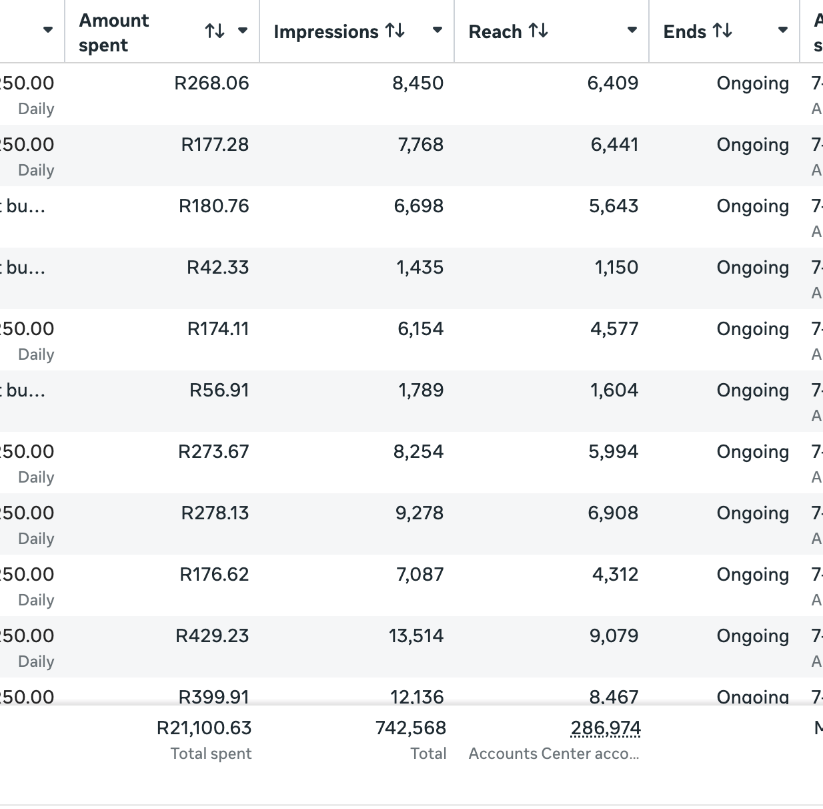The image size is (823, 809).
Task: Click the Ends header text
Action: coord(684,31)
